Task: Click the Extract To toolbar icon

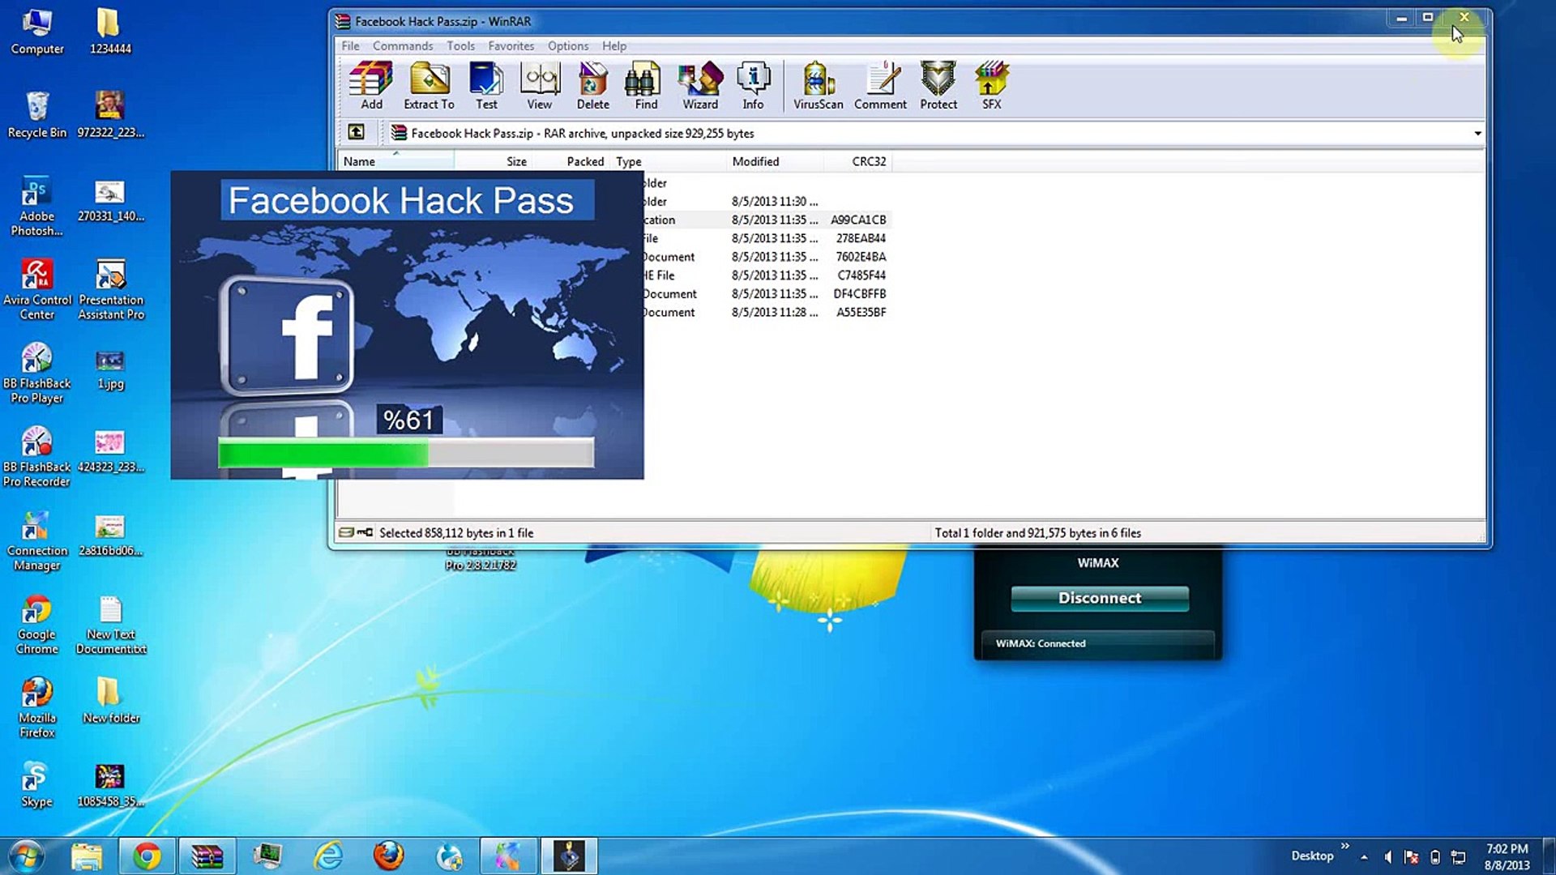Action: 429,85
